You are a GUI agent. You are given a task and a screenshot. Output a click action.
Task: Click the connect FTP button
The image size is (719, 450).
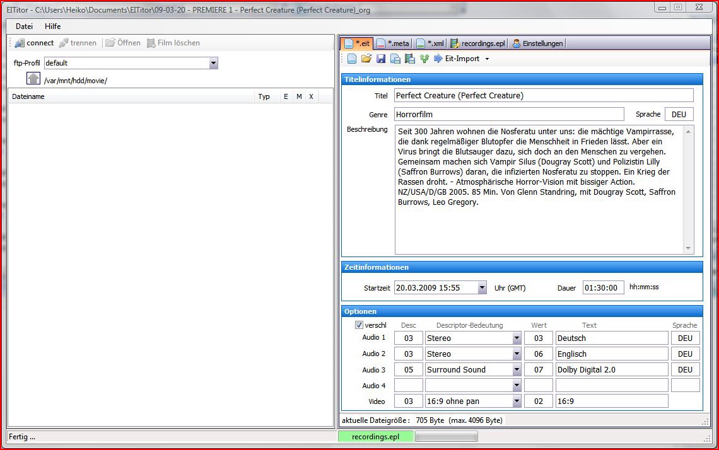34,43
